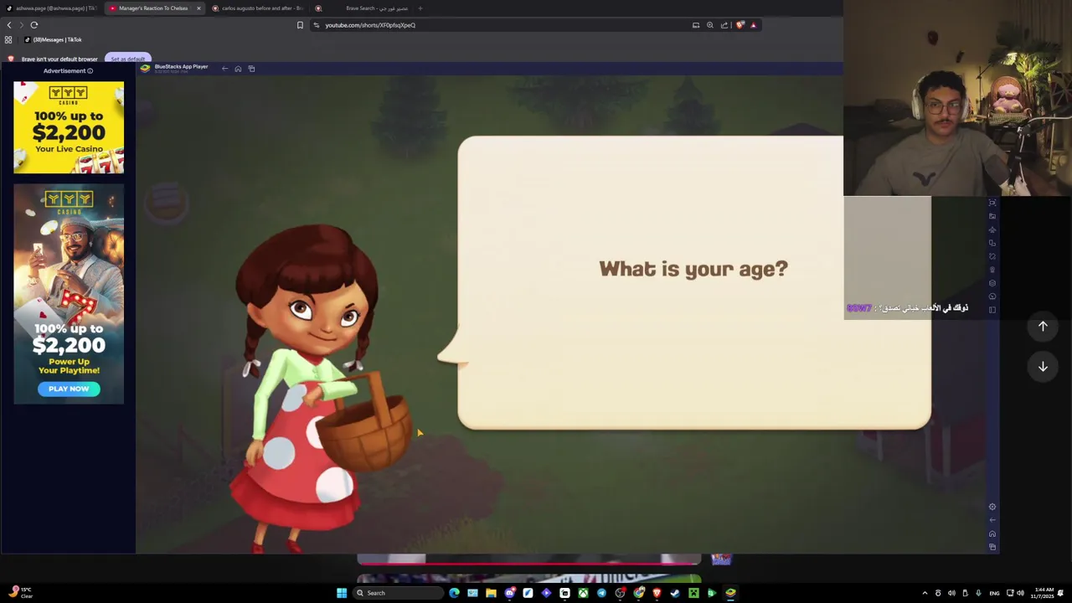Click the taskbar Search box

(x=398, y=593)
